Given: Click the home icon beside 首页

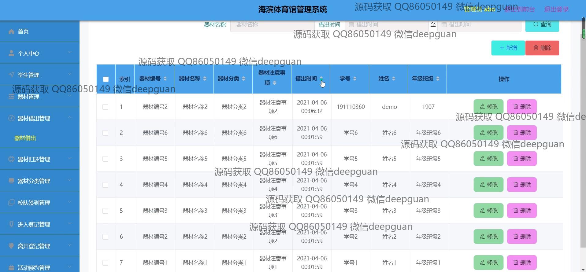Looking at the screenshot, I should (11, 31).
